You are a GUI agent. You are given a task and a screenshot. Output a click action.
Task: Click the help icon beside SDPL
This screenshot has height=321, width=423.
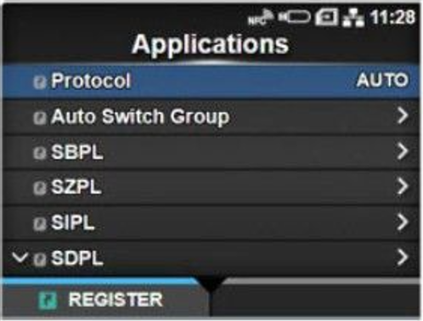[39, 259]
